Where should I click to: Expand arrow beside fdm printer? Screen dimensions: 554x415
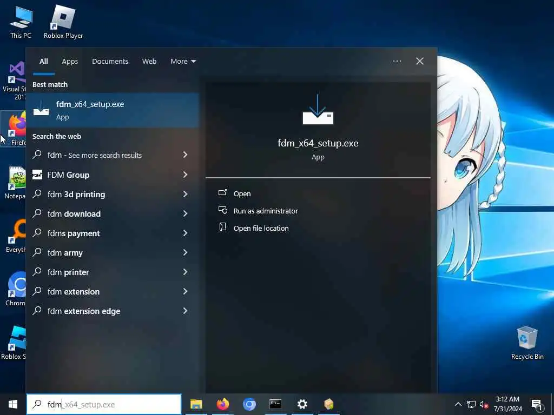point(185,272)
